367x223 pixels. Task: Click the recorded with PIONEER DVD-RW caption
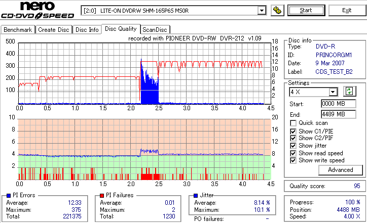click(x=195, y=38)
